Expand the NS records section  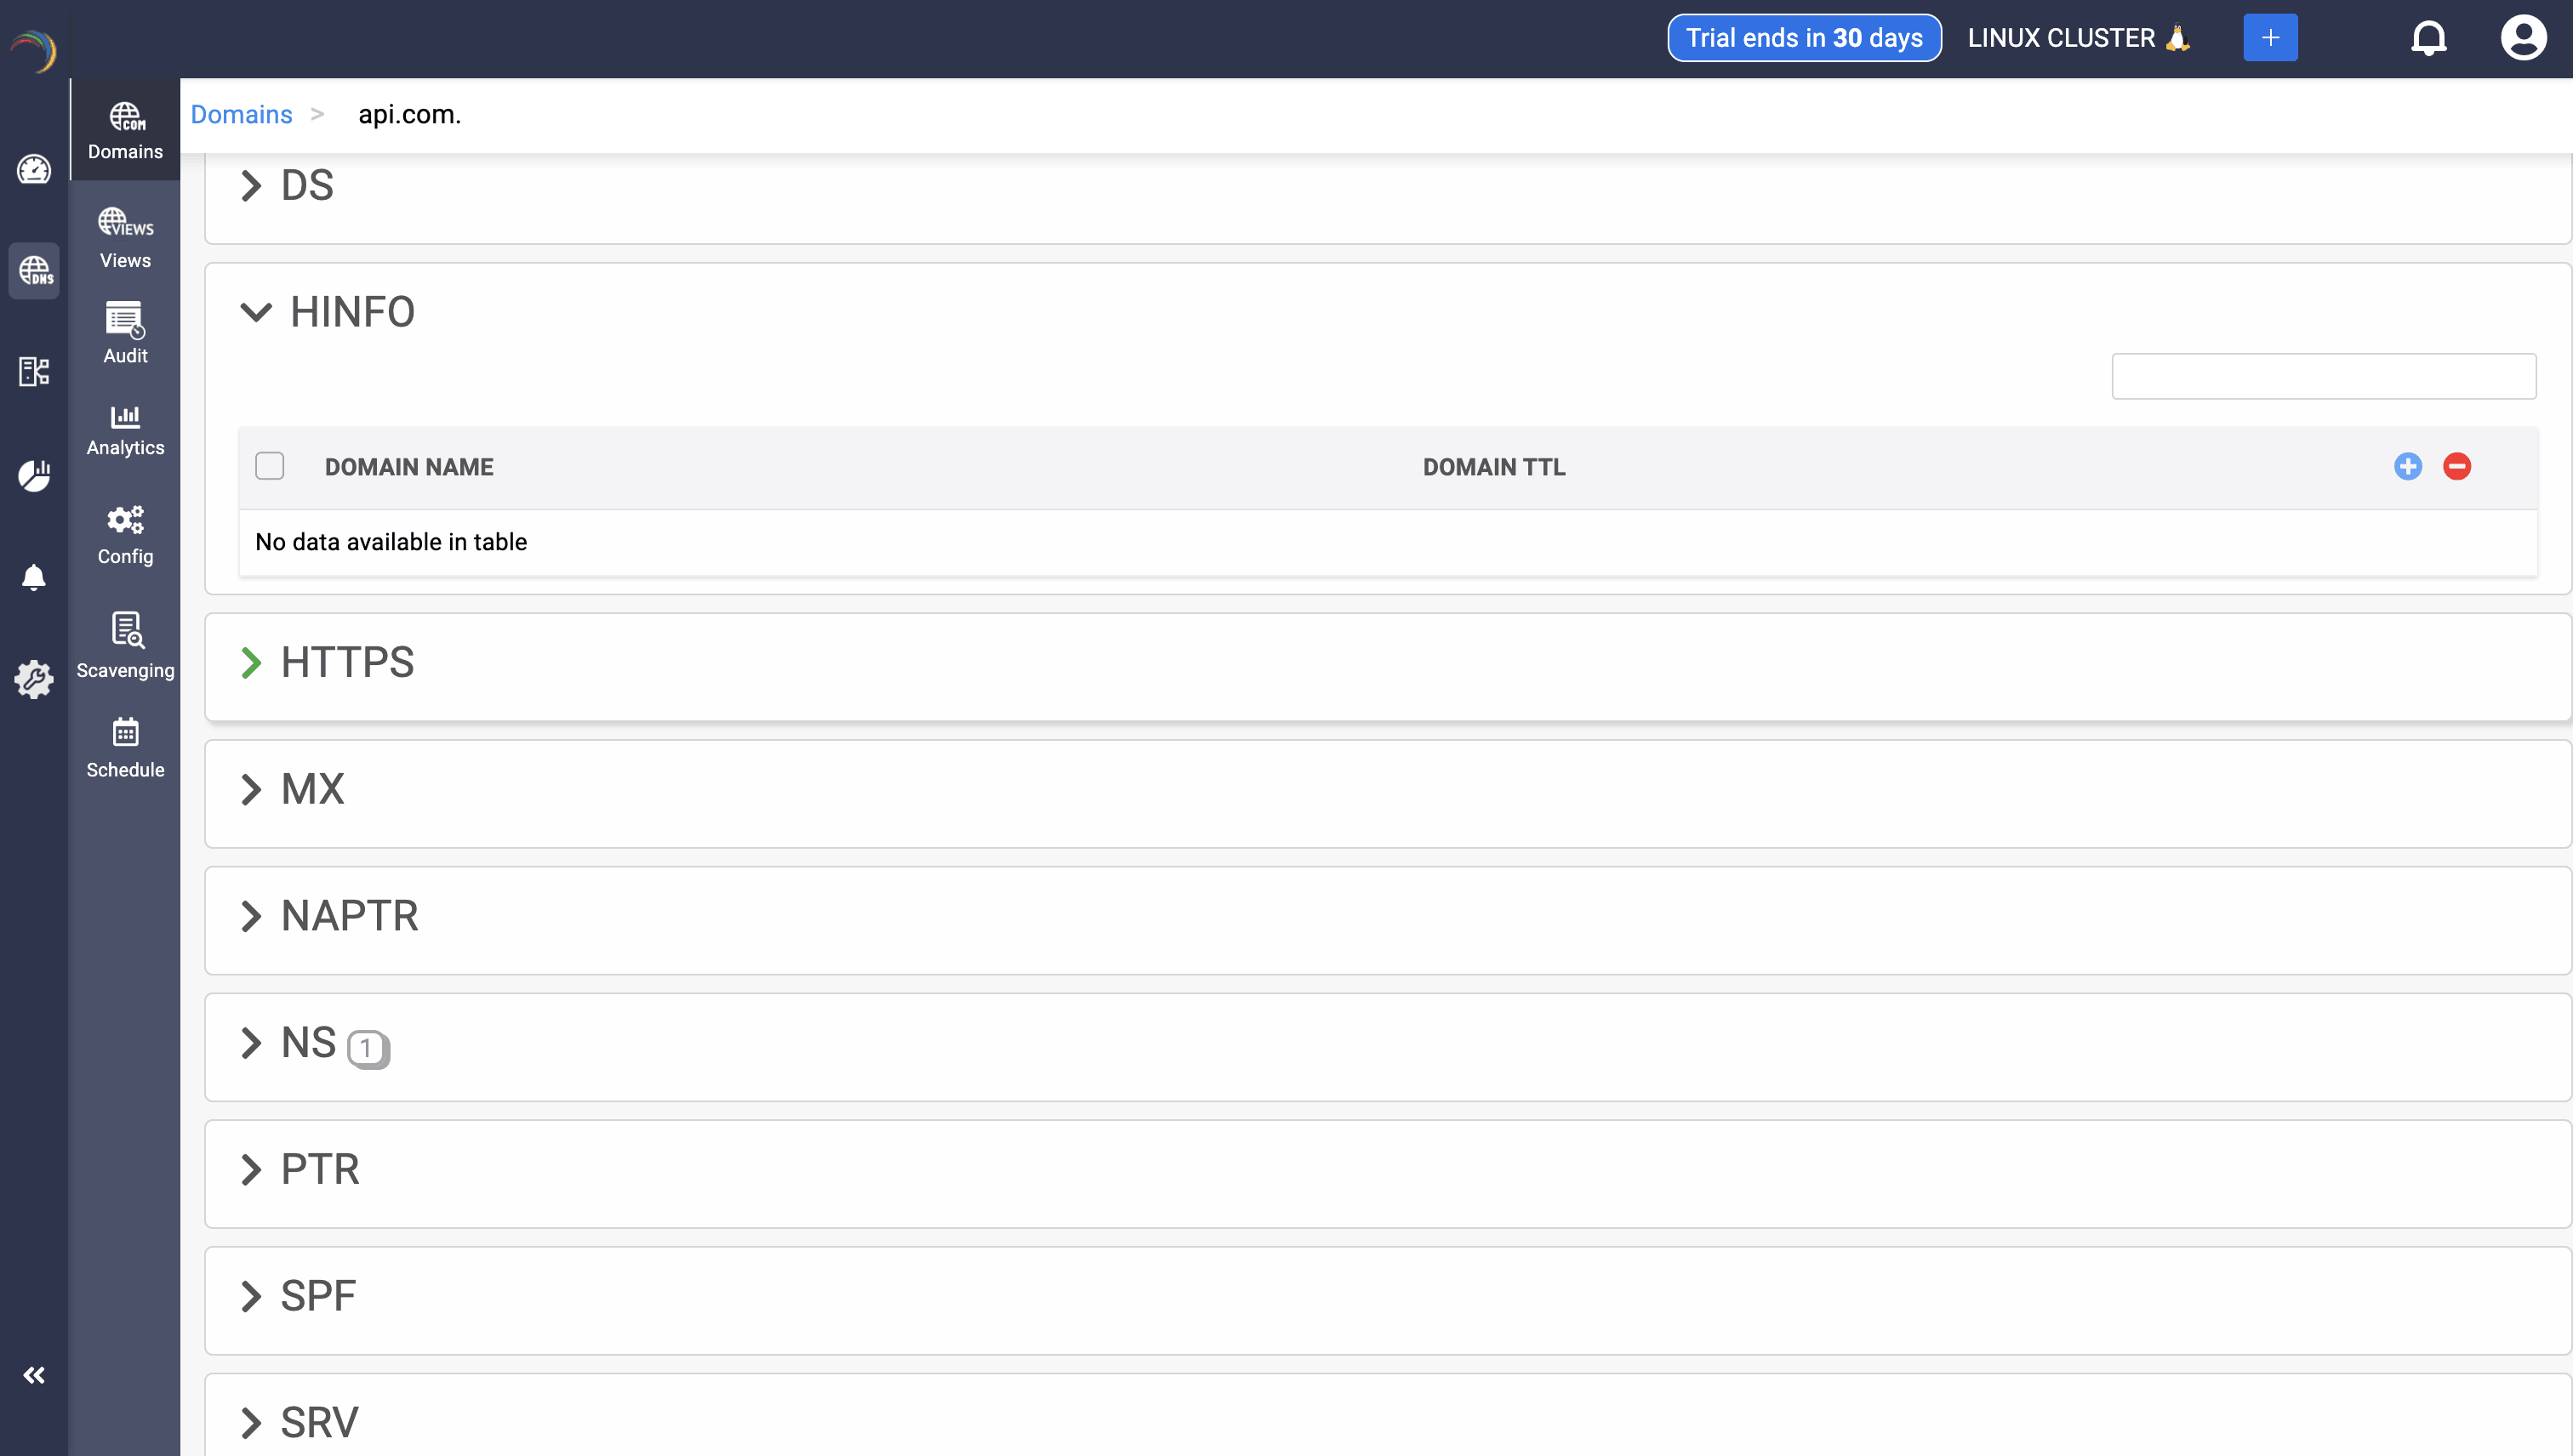251,1043
